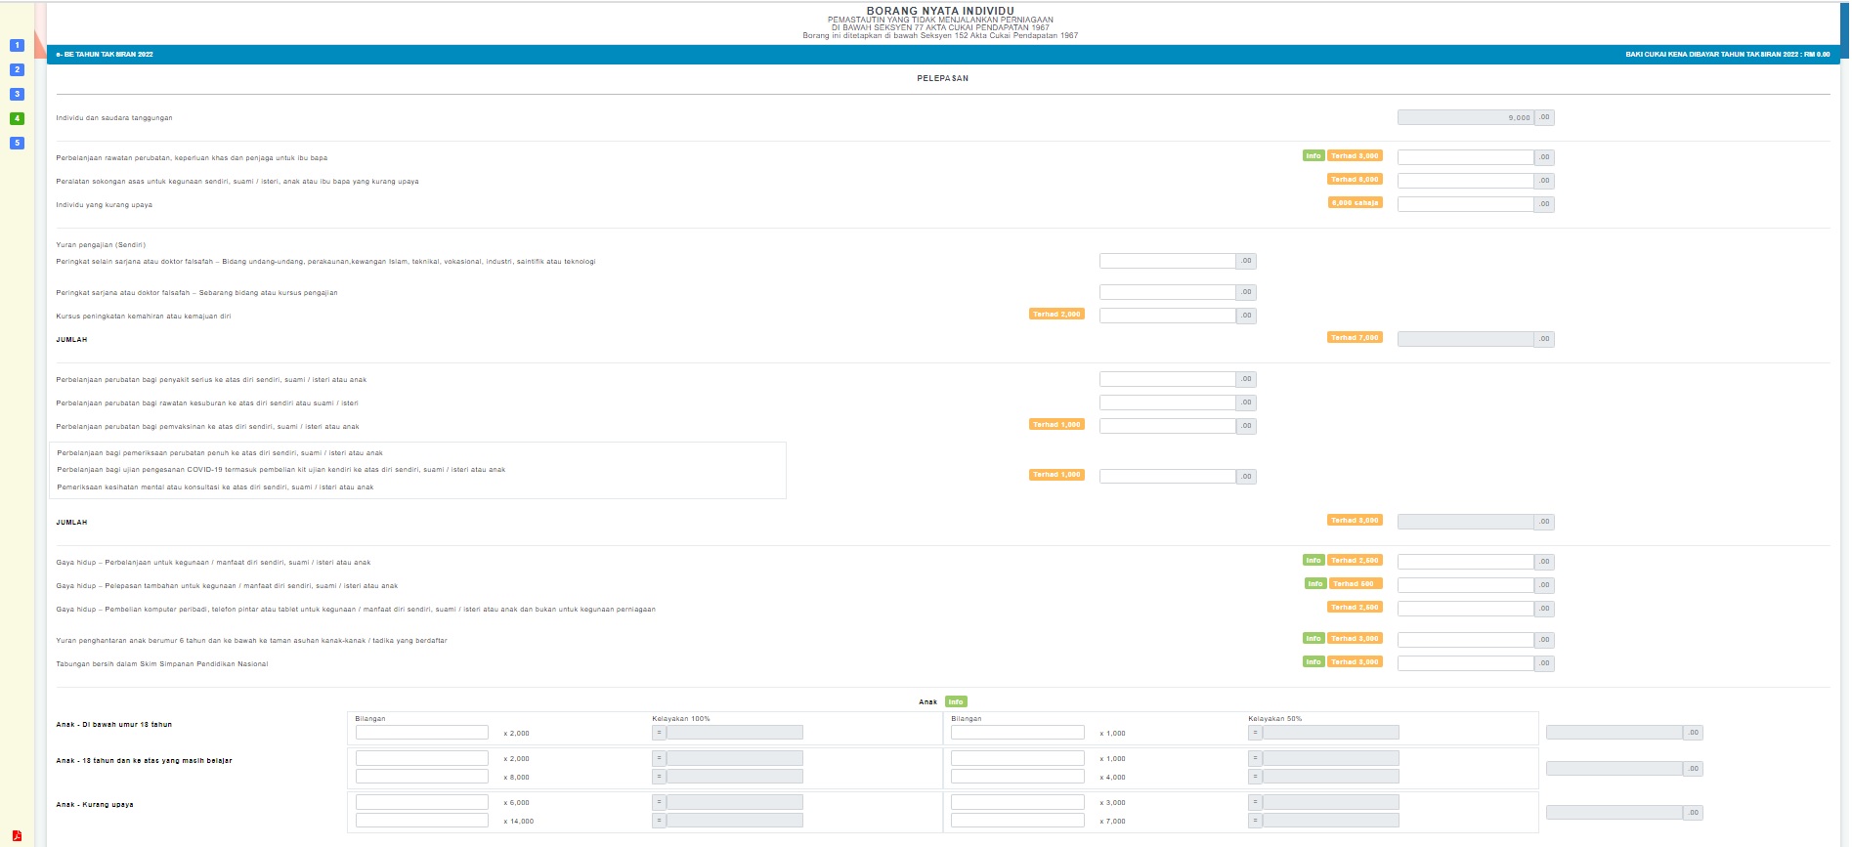Click personal computer purchase amount field
Image resolution: width=1852 pixels, height=847 pixels.
1465,609
